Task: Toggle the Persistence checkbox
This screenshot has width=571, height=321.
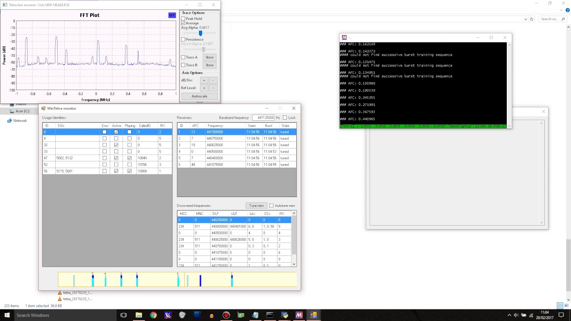Action: pos(183,40)
